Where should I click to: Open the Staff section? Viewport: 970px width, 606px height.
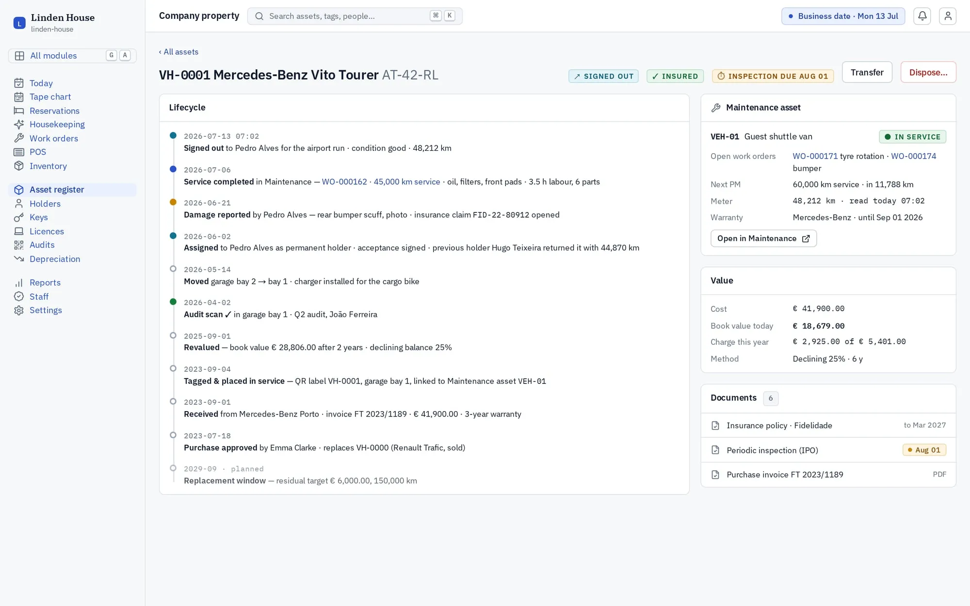point(72,296)
